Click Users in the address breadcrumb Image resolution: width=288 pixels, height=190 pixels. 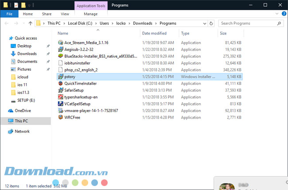click(x=104, y=23)
